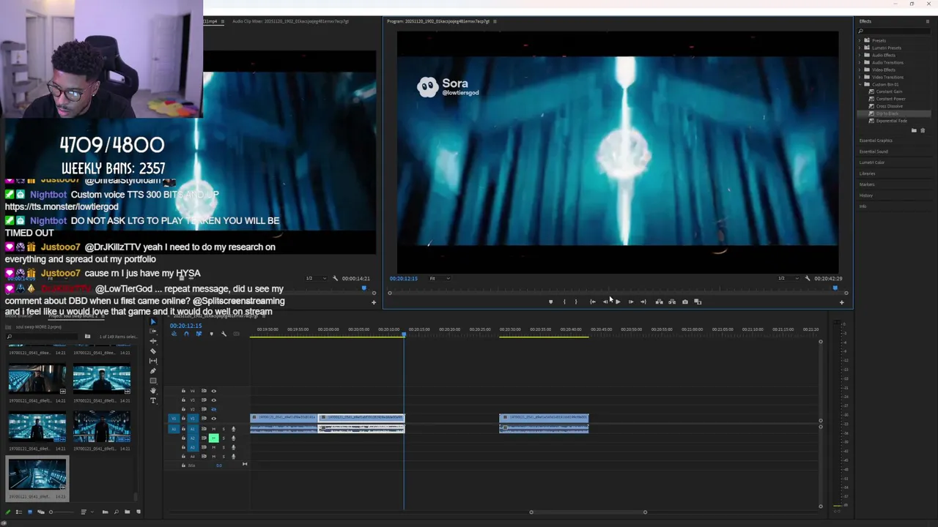Viewport: 938px width, 527px height.
Task: Click Mark In button in Program monitor
Action: pos(564,302)
